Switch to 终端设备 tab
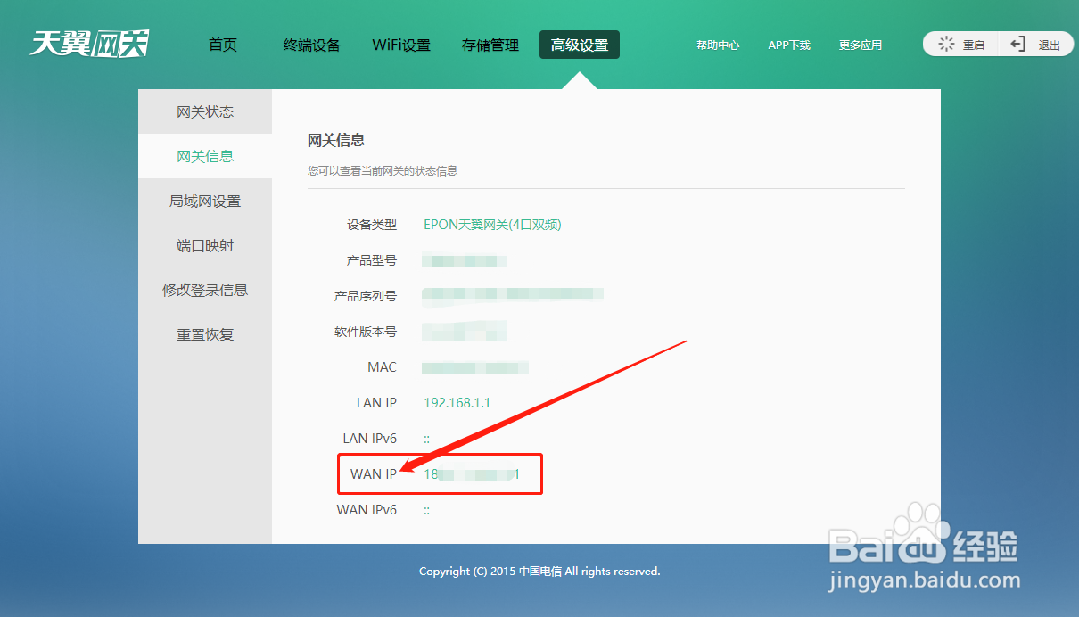 point(312,45)
